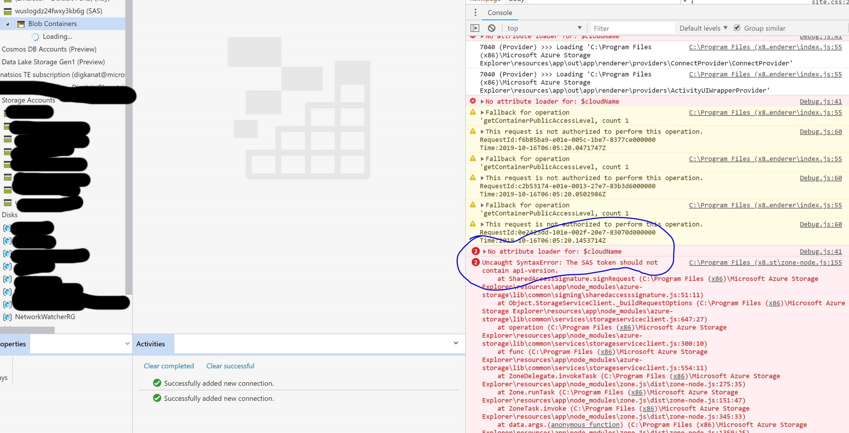Toggle the console sidebar panel icon
The image size is (849, 433).
(475, 28)
